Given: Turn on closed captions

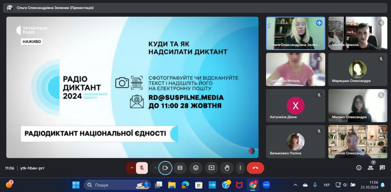Looking at the screenshot, I should (x=180, y=168).
